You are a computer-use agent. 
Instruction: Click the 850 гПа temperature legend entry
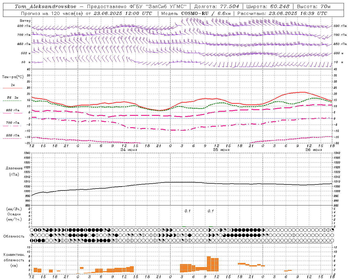tap(13, 110)
